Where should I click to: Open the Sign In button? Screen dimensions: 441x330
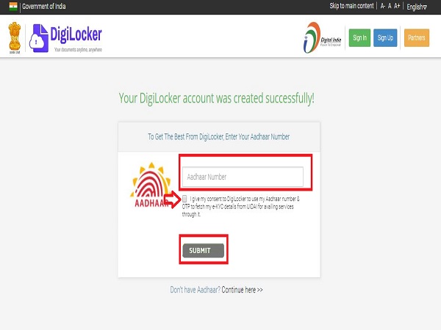[x=359, y=37]
